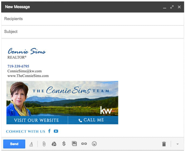This screenshot has height=152, width=185.
Task: Click the ConnieSims@kw.com email address
Action: pyautogui.click(x=25, y=71)
